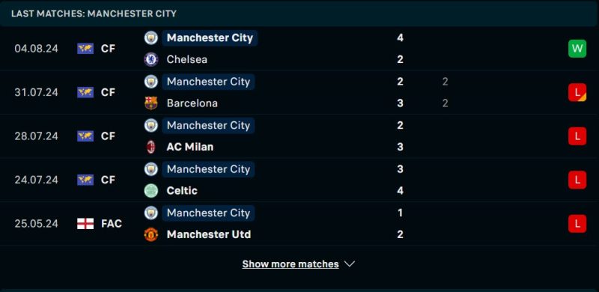
Task: Expand the Show more matches chevron
Action: 349,264
